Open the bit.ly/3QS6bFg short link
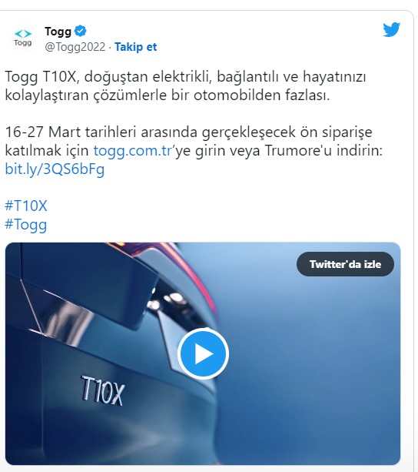The height and width of the screenshot is (472, 418). (55, 169)
